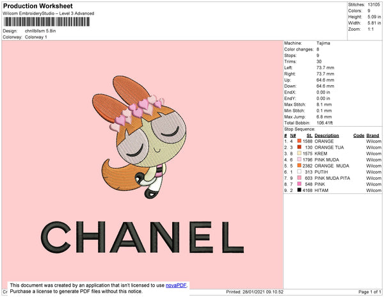Click the Total Bobbin value 106.41ft
The width and height of the screenshot is (384, 297).
point(324,123)
